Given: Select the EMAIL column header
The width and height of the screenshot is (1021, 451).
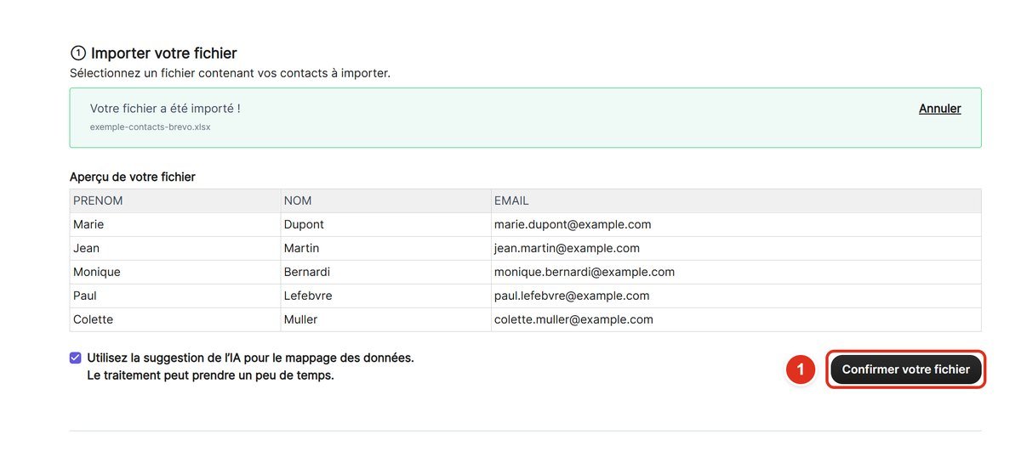Looking at the screenshot, I should (736, 201).
